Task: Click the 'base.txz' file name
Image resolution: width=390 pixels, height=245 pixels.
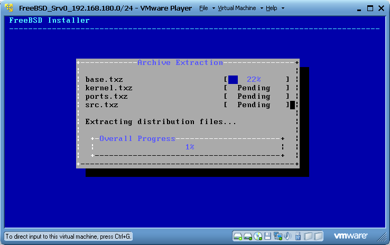Action: (104, 80)
